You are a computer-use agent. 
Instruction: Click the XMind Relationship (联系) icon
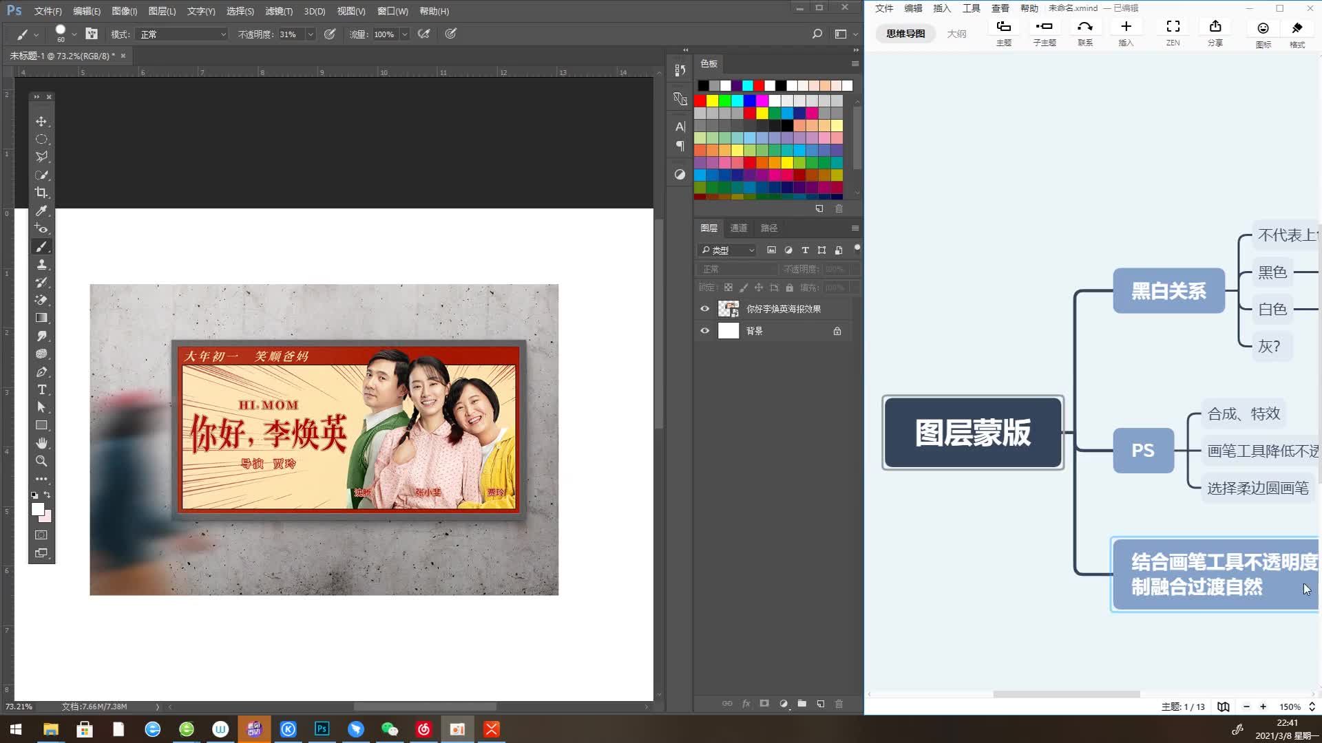coord(1085,32)
